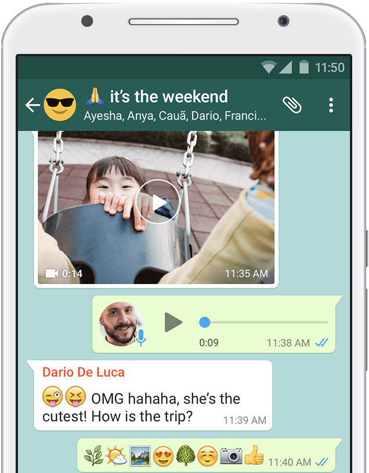Tap the blue read checkmarks at 11:38 AM
369x473 pixels.
click(322, 343)
